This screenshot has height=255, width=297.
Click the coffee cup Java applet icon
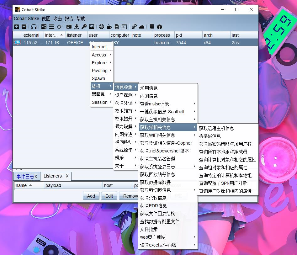tap(109, 27)
